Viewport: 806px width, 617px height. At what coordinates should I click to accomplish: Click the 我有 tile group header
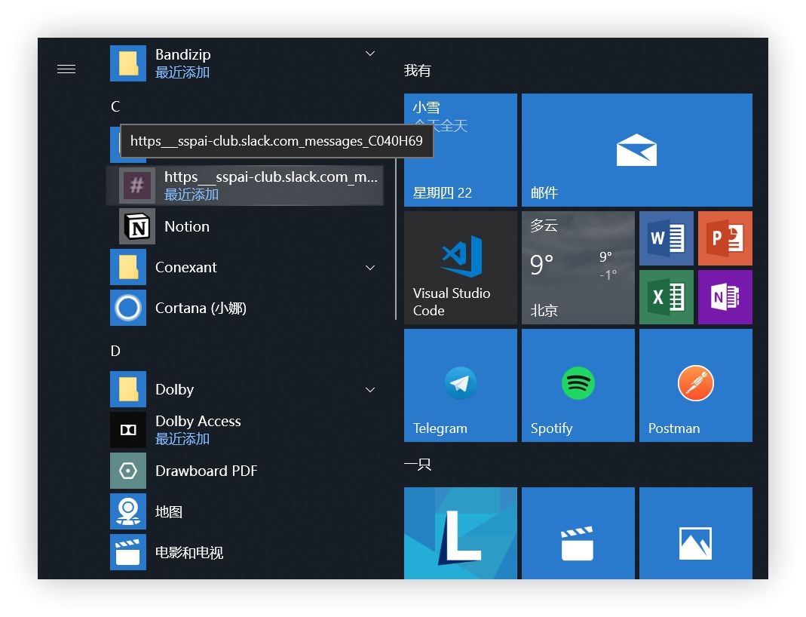click(x=417, y=70)
